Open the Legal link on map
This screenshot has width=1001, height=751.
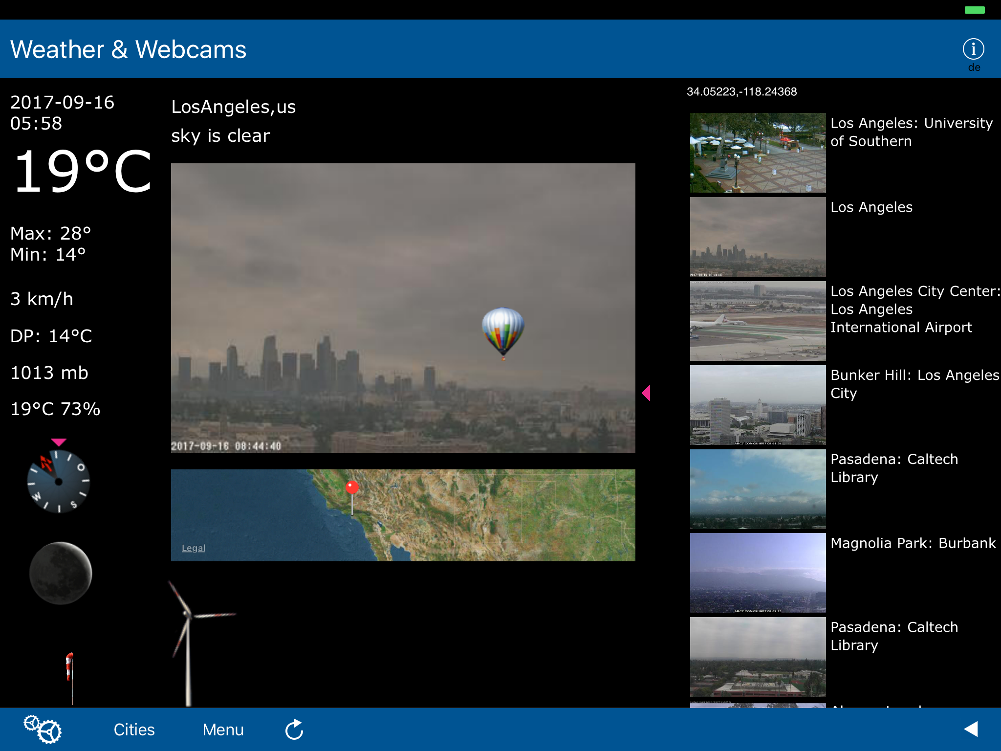tap(193, 548)
